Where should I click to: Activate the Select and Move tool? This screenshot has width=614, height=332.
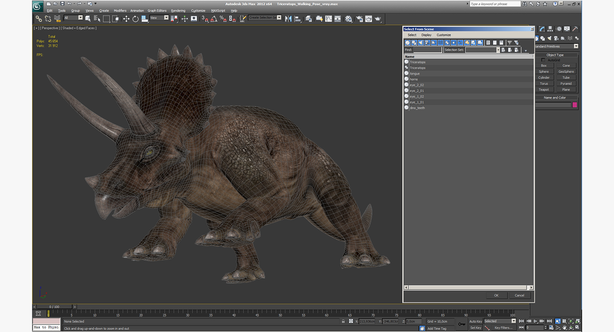click(126, 19)
